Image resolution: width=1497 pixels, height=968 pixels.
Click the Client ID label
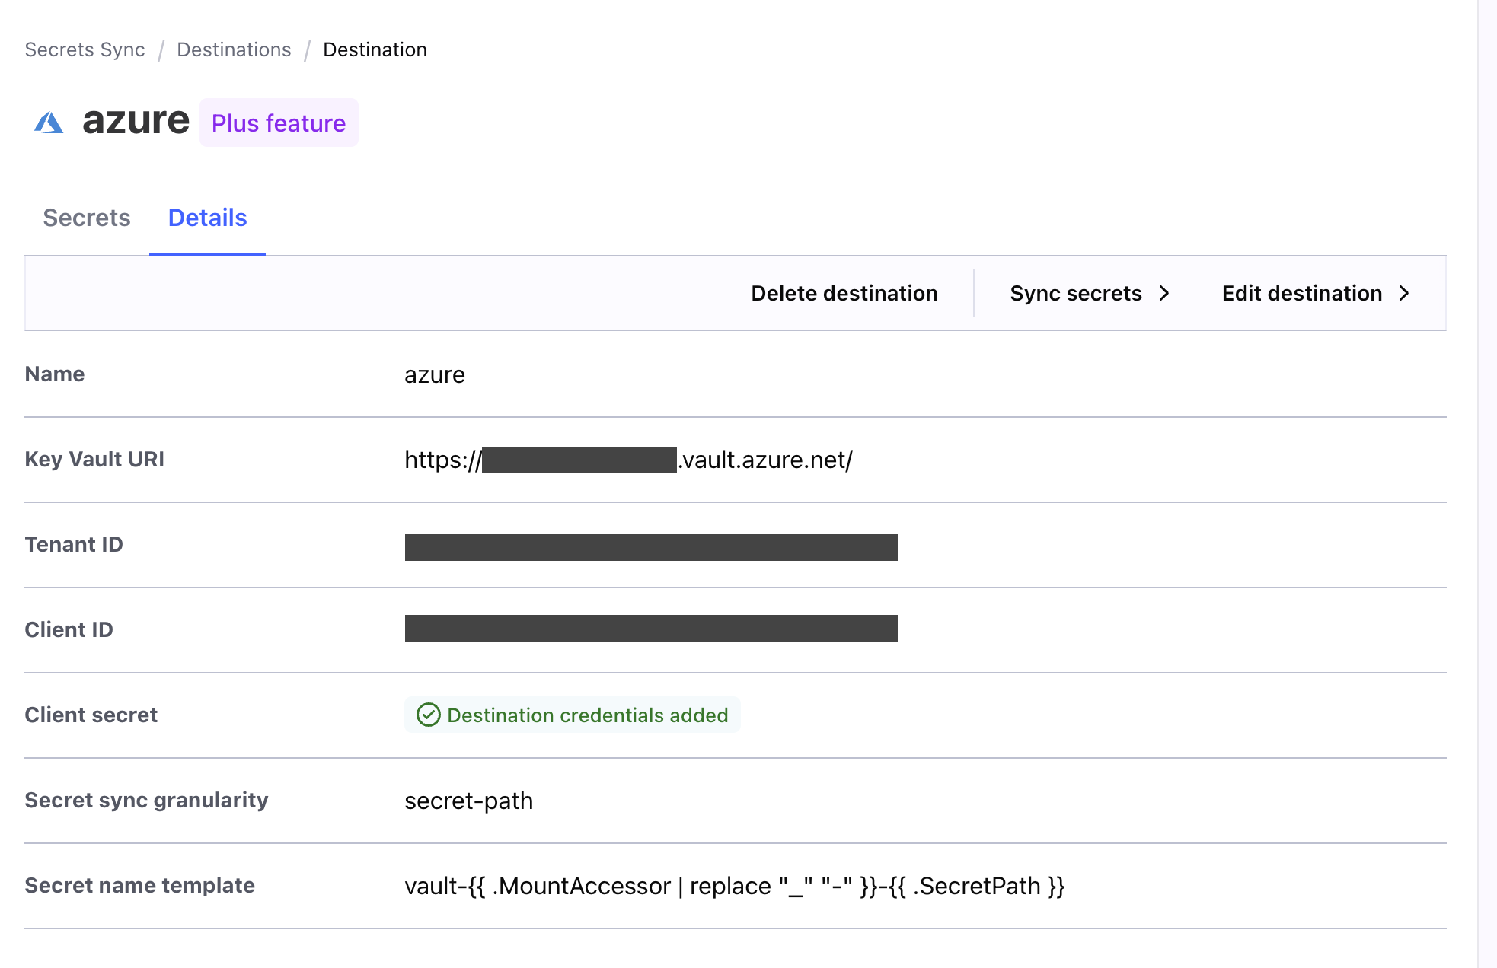click(x=69, y=629)
